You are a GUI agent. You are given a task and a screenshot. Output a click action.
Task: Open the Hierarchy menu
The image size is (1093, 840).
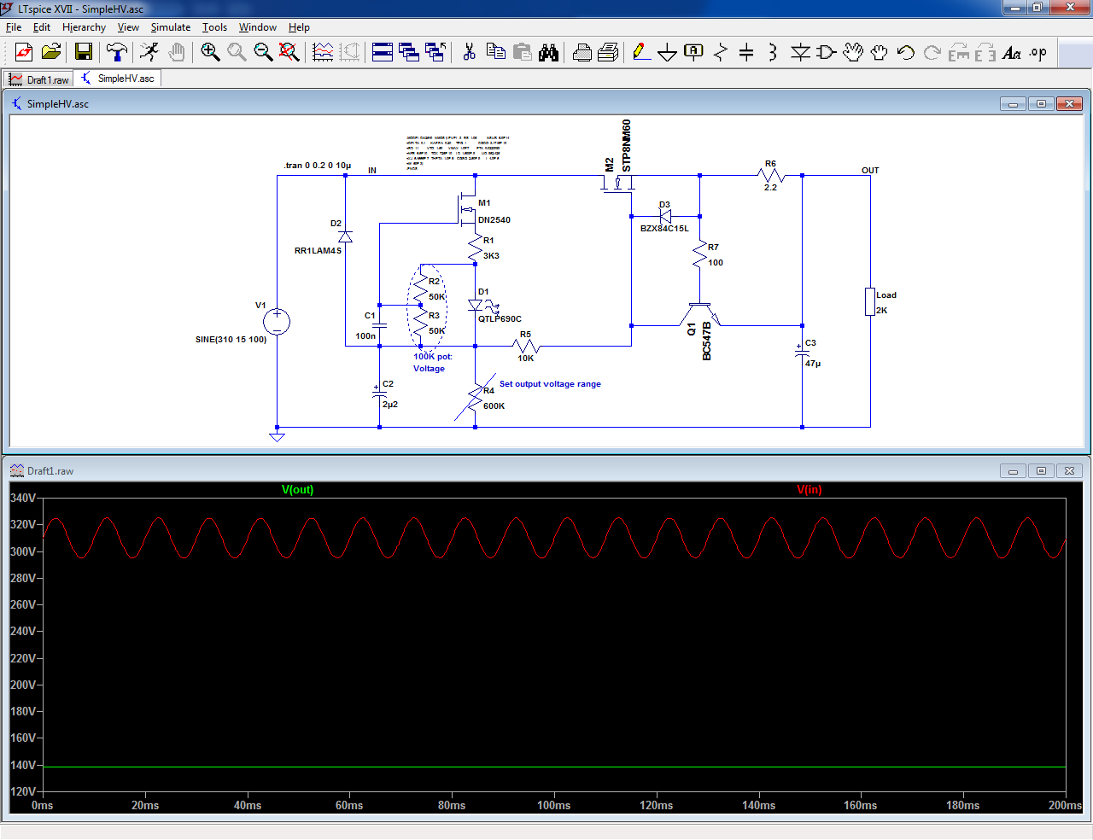[84, 27]
